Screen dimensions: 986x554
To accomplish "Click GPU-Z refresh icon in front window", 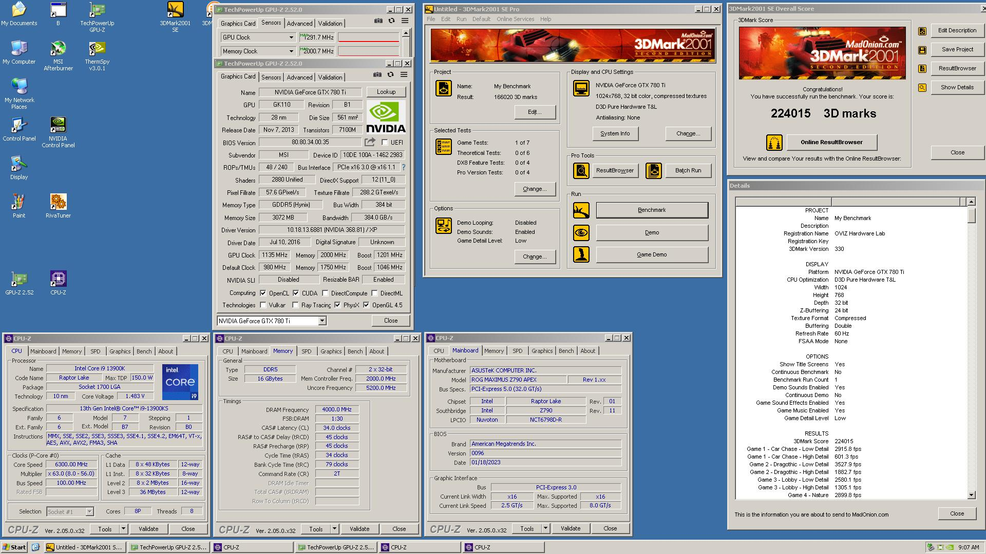I will click(x=391, y=75).
